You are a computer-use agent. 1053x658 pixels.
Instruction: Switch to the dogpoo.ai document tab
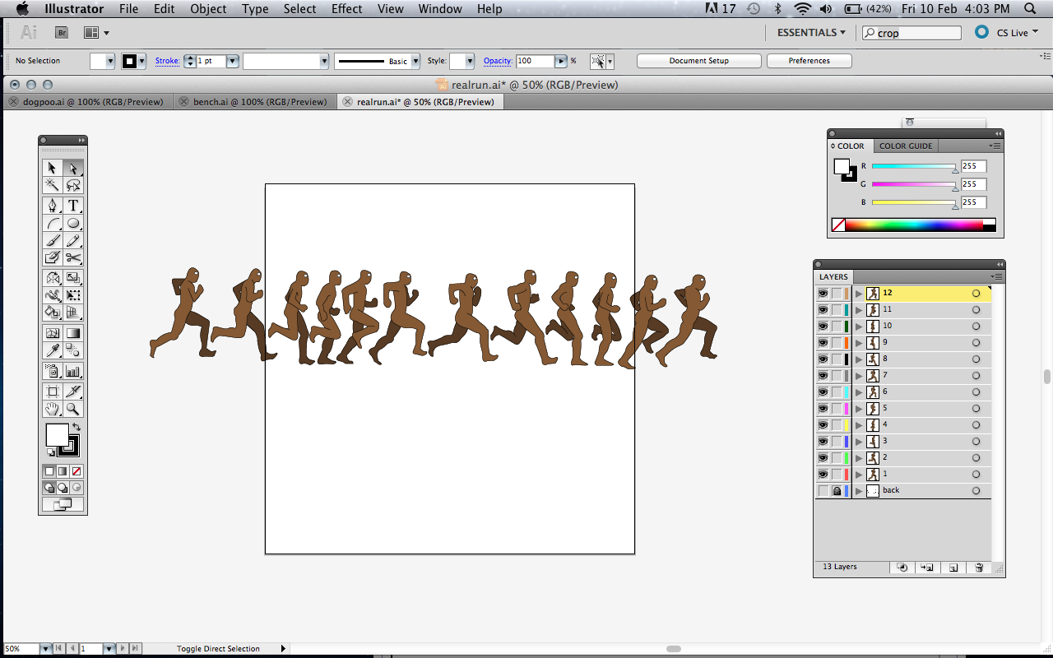(93, 102)
